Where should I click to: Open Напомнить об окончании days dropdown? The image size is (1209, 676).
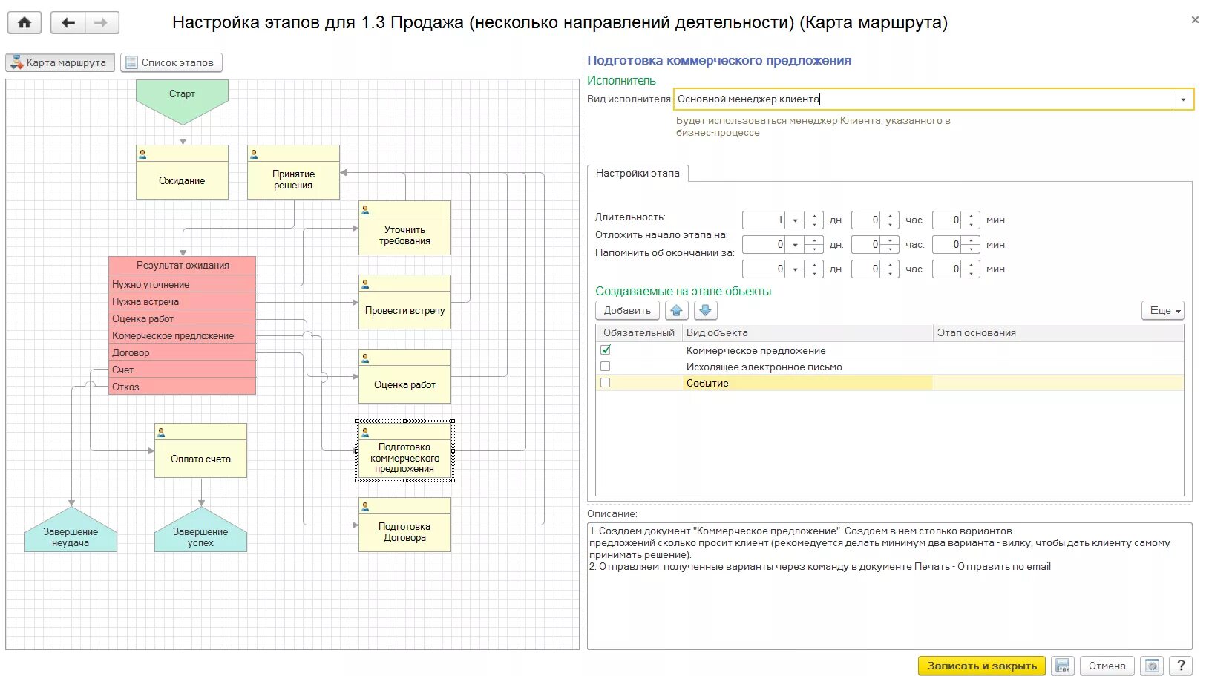[x=795, y=269]
